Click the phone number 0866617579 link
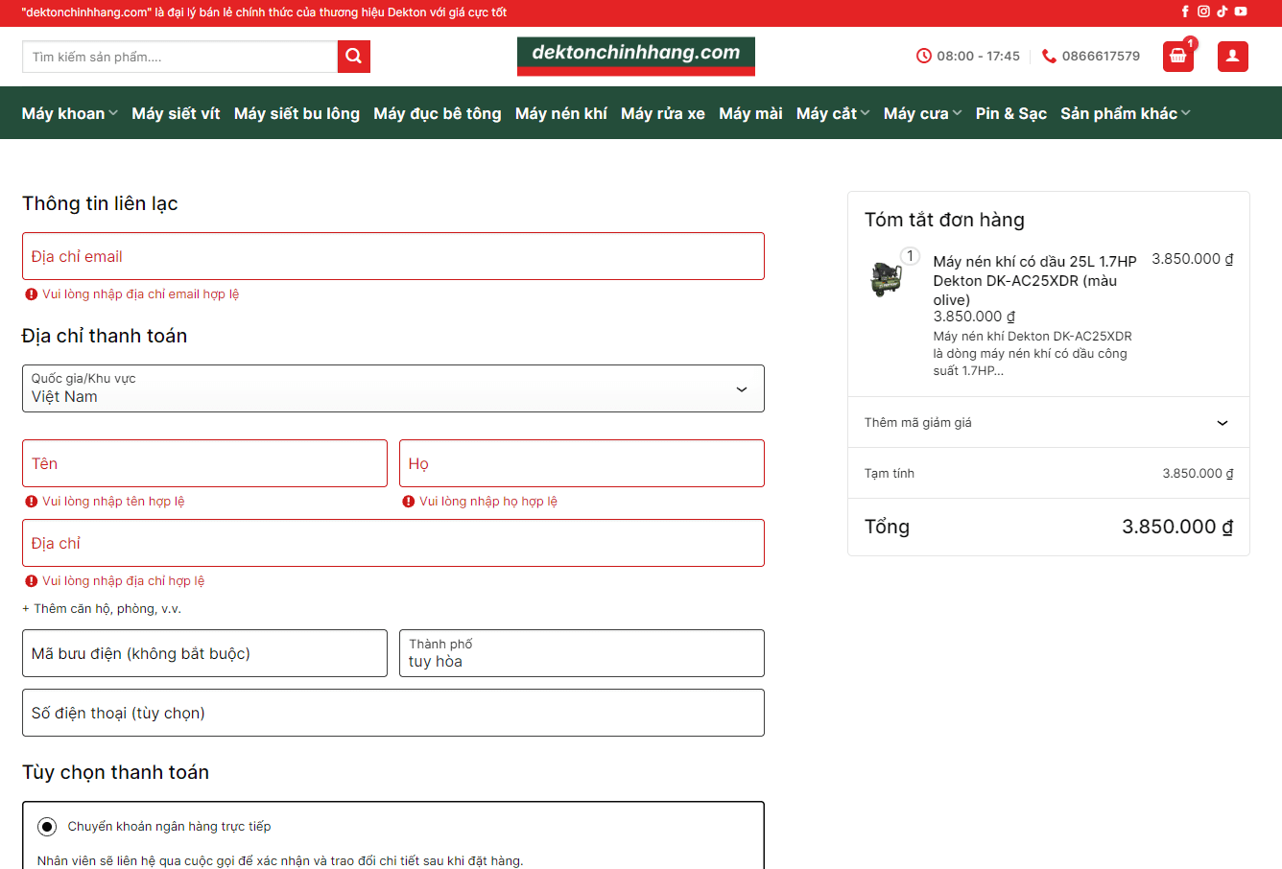 point(1100,56)
